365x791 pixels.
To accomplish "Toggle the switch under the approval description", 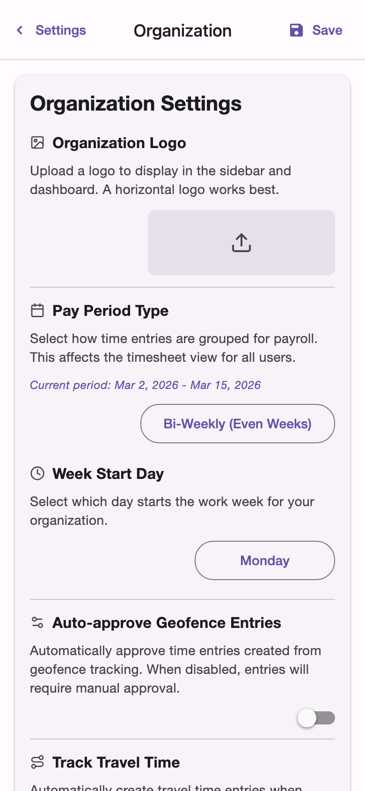I will [x=316, y=718].
